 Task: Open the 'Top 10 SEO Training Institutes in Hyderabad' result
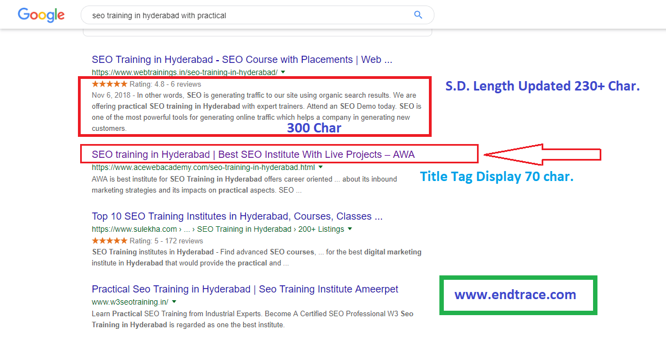[x=237, y=216]
